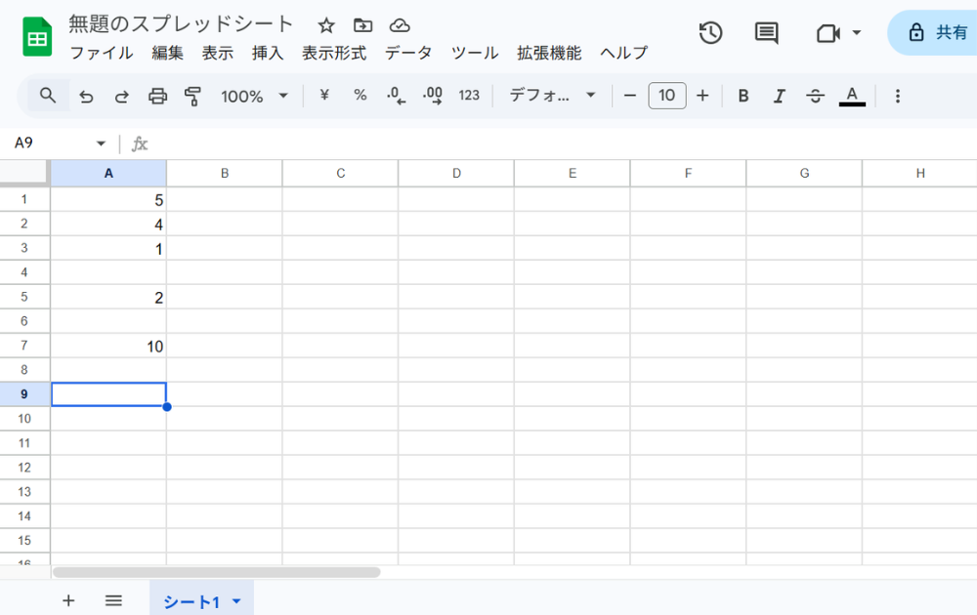
Task: Open the text color picker
Action: point(852,96)
